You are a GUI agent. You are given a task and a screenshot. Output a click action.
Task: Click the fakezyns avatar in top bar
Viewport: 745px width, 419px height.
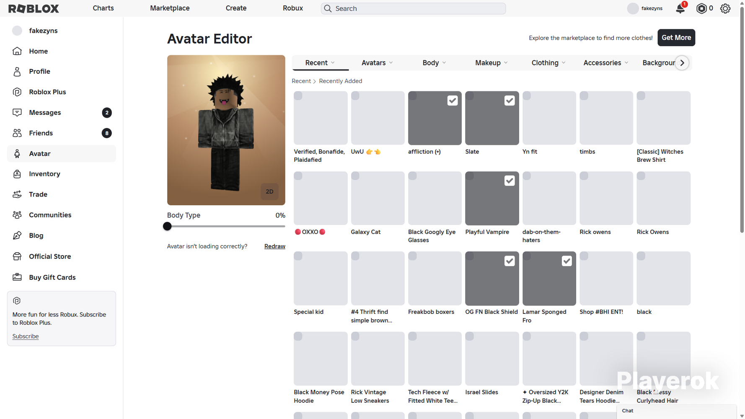[x=633, y=8]
